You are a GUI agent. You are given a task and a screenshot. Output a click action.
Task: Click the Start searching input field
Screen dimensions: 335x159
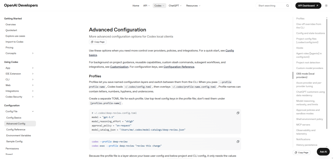(271, 6)
